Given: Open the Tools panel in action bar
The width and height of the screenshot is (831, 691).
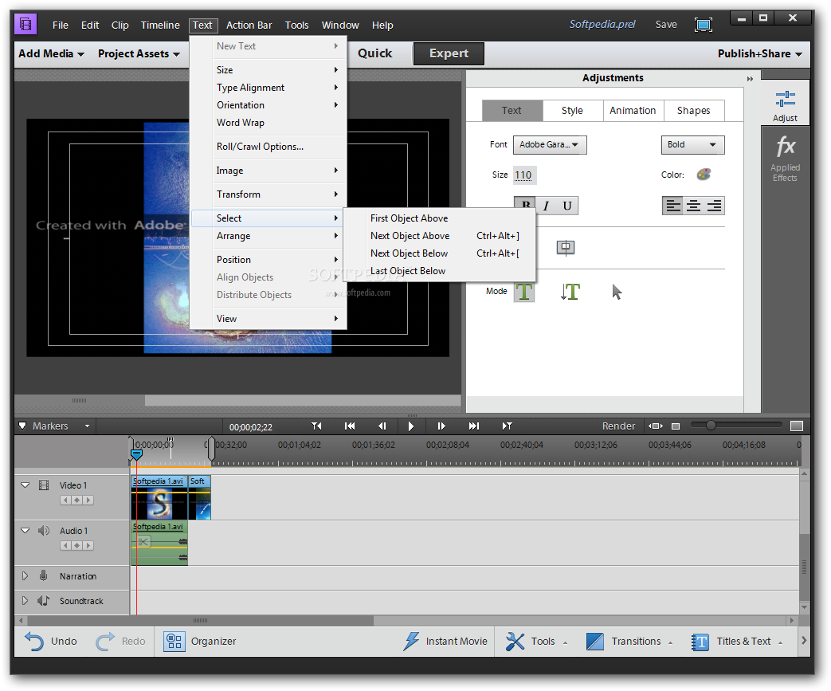Looking at the screenshot, I should [535, 641].
